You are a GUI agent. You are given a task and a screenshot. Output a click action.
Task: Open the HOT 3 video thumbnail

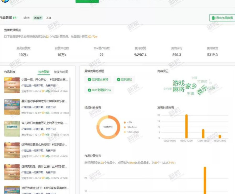pyautogui.click(x=12, y=129)
